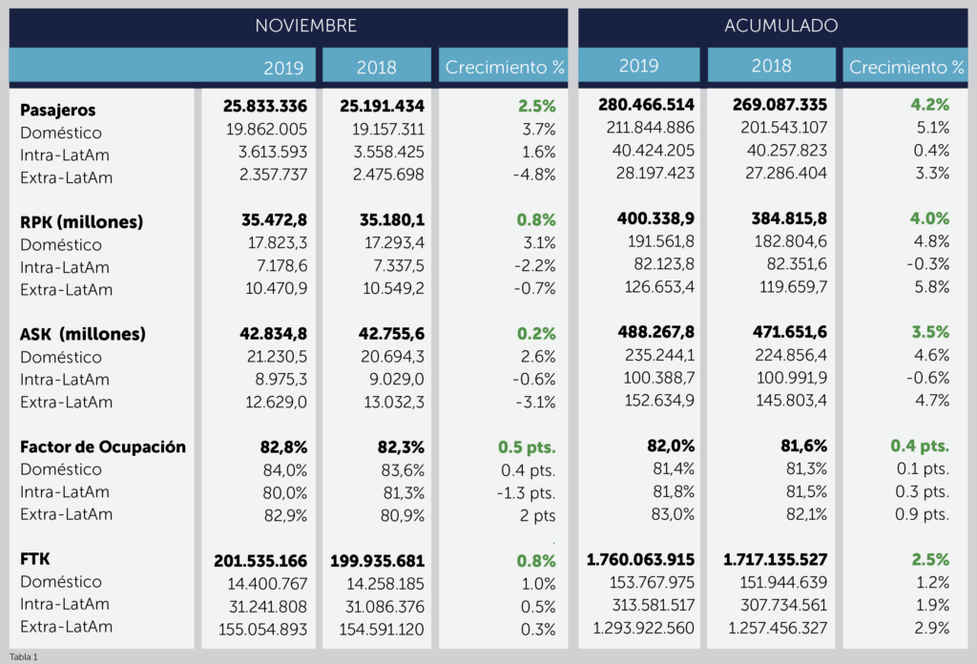Select the RPK (millones) row label
The width and height of the screenshot is (977, 664).
(x=81, y=222)
